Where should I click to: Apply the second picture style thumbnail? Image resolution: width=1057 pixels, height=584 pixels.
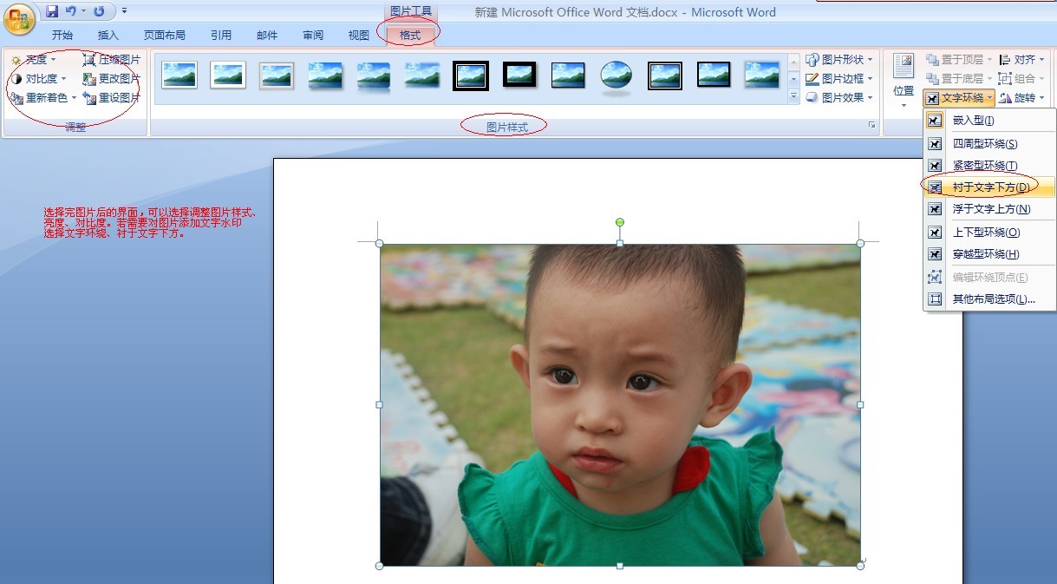(x=228, y=75)
